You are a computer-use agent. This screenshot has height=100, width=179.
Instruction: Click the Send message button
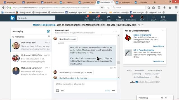tap(107, 91)
